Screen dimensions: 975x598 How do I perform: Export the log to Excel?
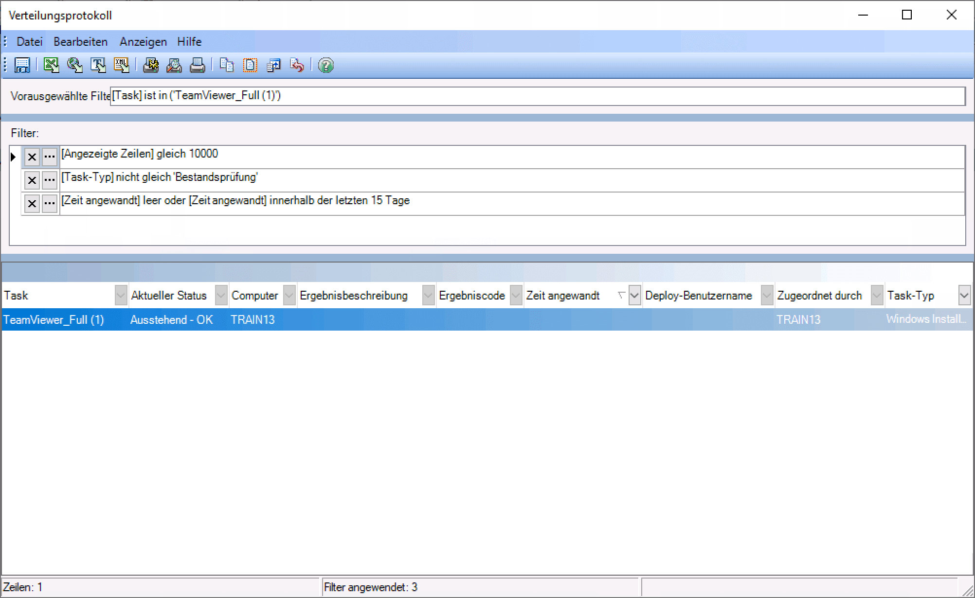[x=51, y=65]
